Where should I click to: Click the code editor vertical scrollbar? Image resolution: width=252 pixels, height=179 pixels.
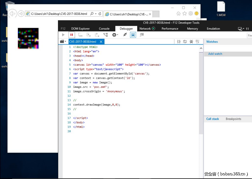point(201,93)
